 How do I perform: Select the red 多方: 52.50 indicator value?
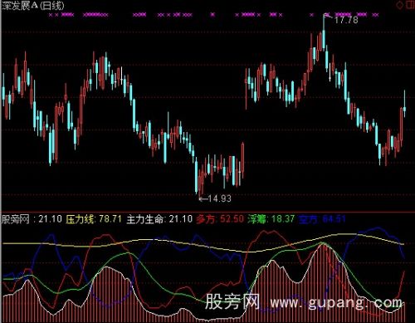click(x=220, y=219)
